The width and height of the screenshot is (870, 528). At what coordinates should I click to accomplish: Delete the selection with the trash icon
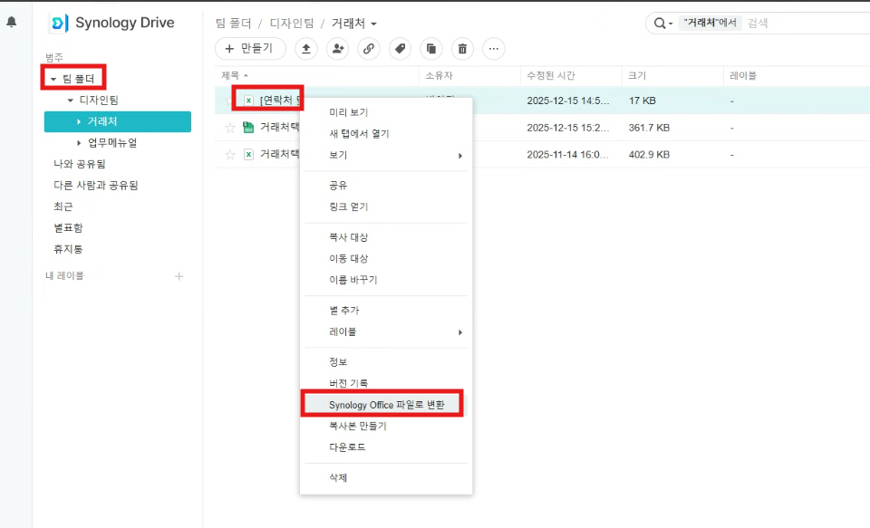click(462, 49)
